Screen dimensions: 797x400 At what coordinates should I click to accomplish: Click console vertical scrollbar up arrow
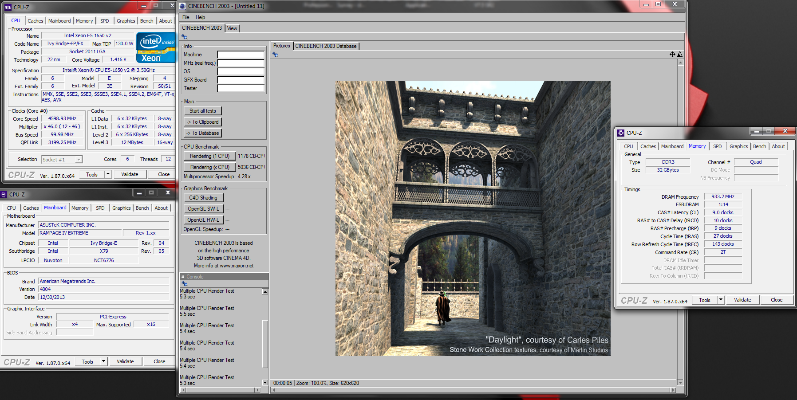click(265, 292)
